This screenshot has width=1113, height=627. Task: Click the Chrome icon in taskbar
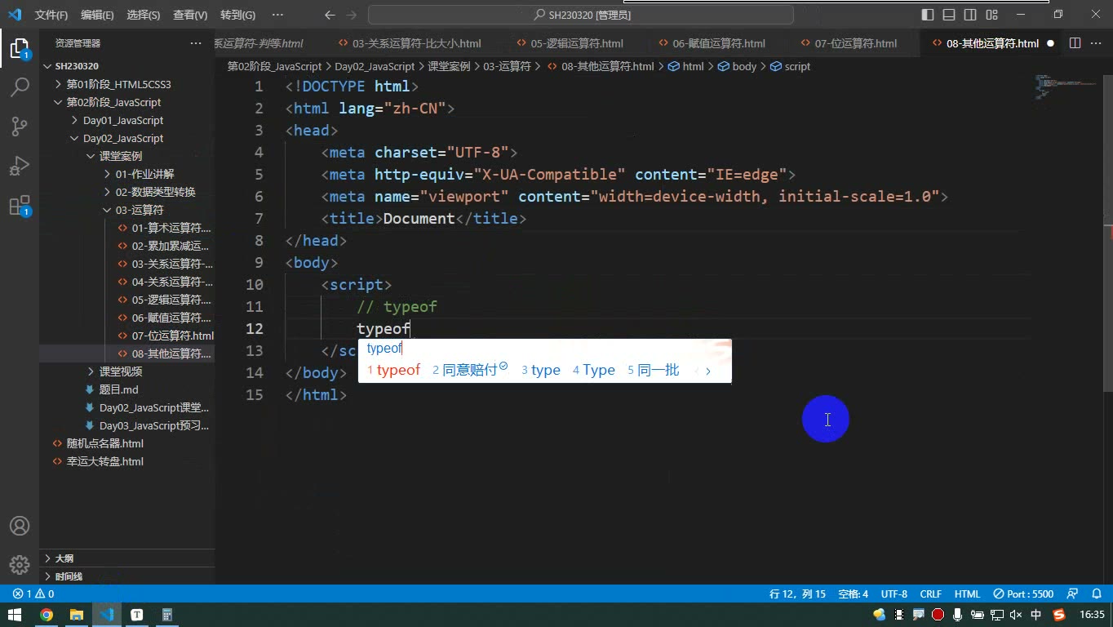pyautogui.click(x=47, y=615)
